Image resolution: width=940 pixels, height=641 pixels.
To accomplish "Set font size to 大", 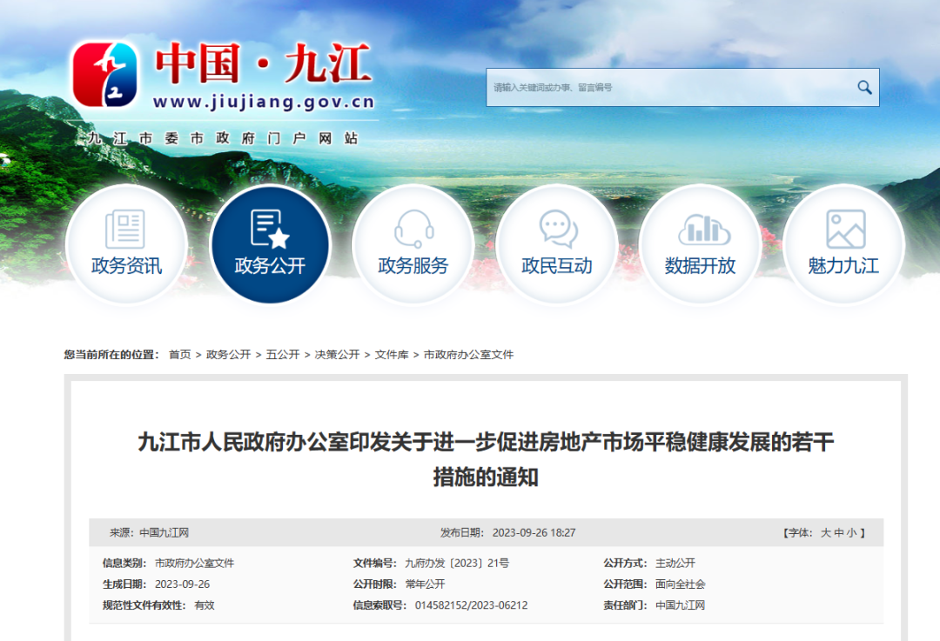I will click(x=825, y=532).
